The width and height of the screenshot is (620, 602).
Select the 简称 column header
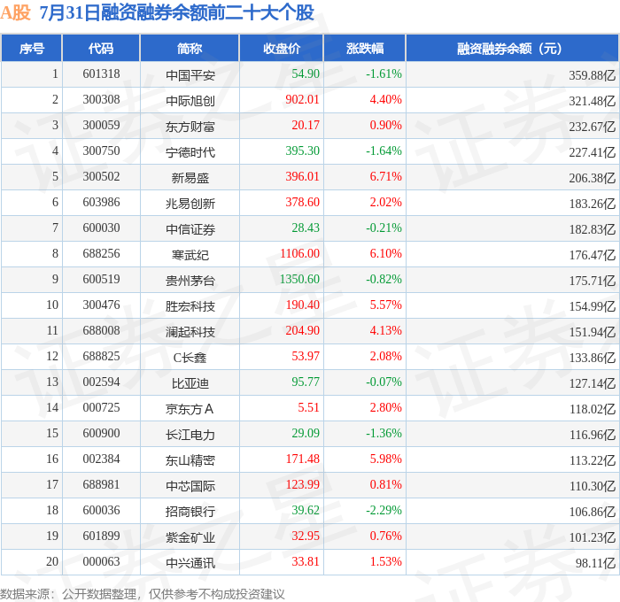(x=190, y=48)
